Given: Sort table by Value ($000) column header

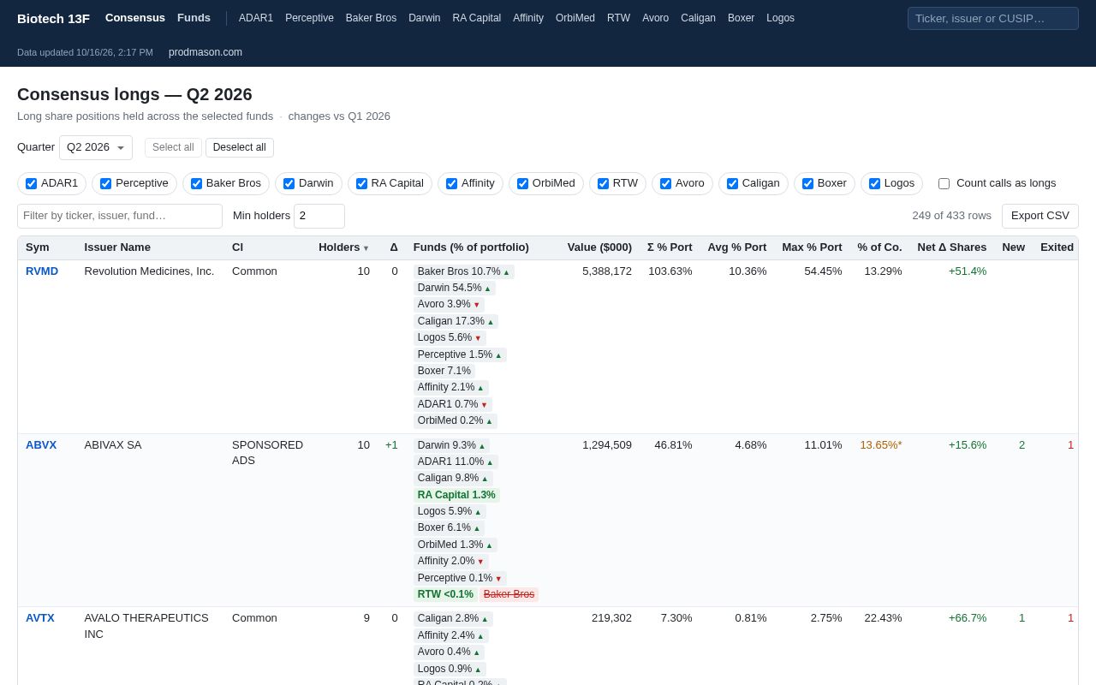Looking at the screenshot, I should [x=599, y=247].
